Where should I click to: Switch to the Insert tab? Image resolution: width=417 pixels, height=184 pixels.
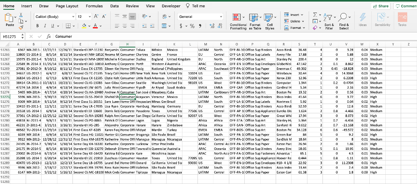click(x=26, y=6)
